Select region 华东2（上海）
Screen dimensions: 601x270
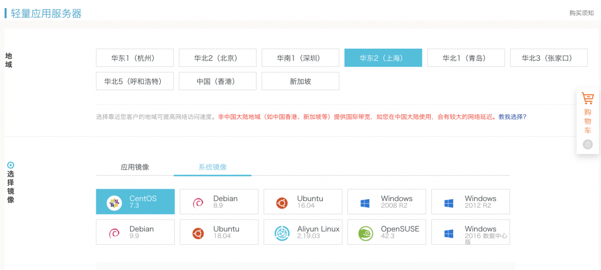click(383, 58)
